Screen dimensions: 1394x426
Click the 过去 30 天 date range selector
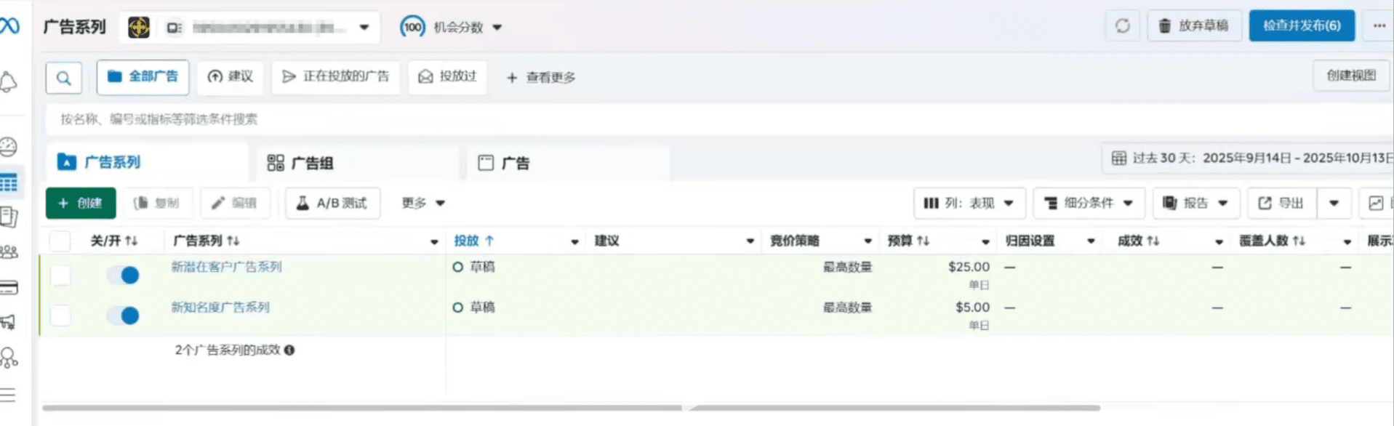pyautogui.click(x=1248, y=158)
